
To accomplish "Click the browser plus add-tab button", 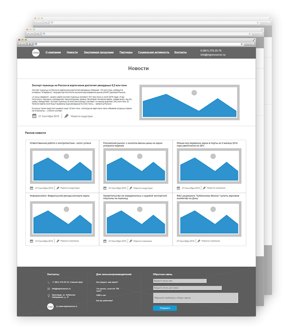I will [x=30, y=44].
